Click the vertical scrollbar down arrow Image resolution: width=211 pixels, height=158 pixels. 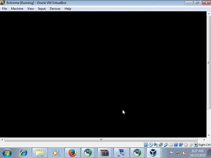pyautogui.click(x=209, y=135)
